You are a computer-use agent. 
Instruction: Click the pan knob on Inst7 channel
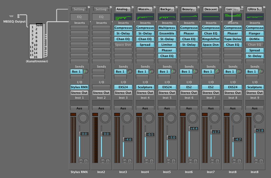coord(215,118)
